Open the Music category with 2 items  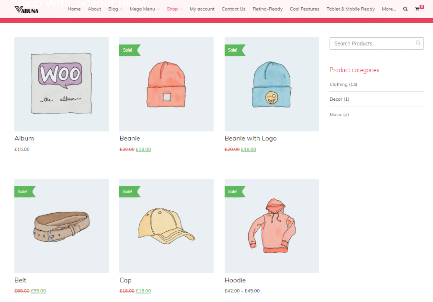(x=339, y=114)
